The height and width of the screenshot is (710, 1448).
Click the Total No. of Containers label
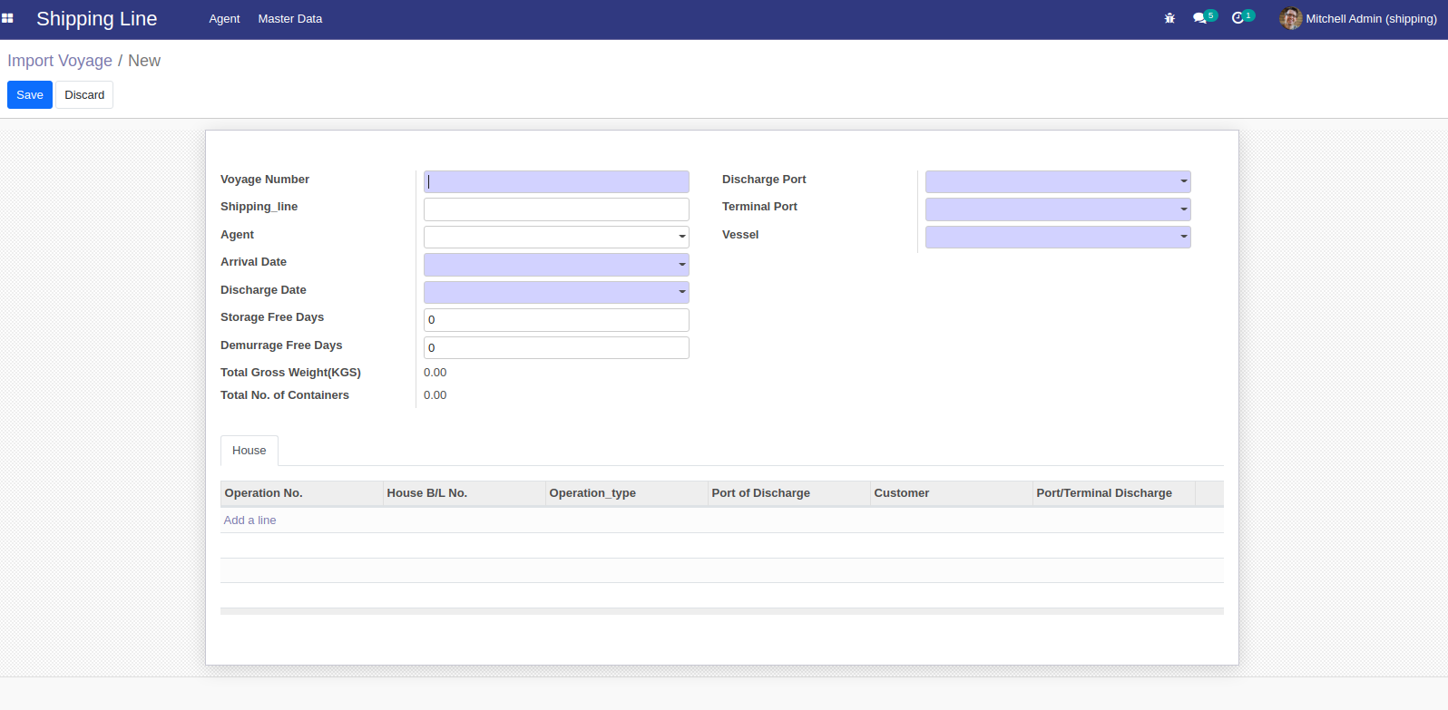click(x=285, y=395)
